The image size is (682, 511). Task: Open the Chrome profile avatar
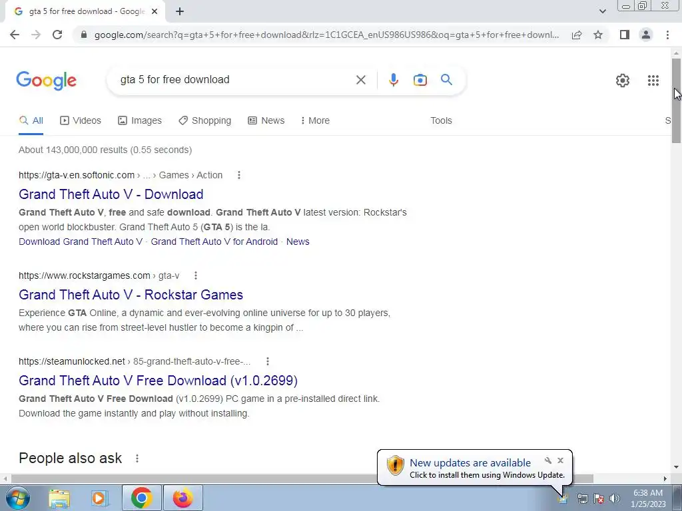pyautogui.click(x=646, y=35)
